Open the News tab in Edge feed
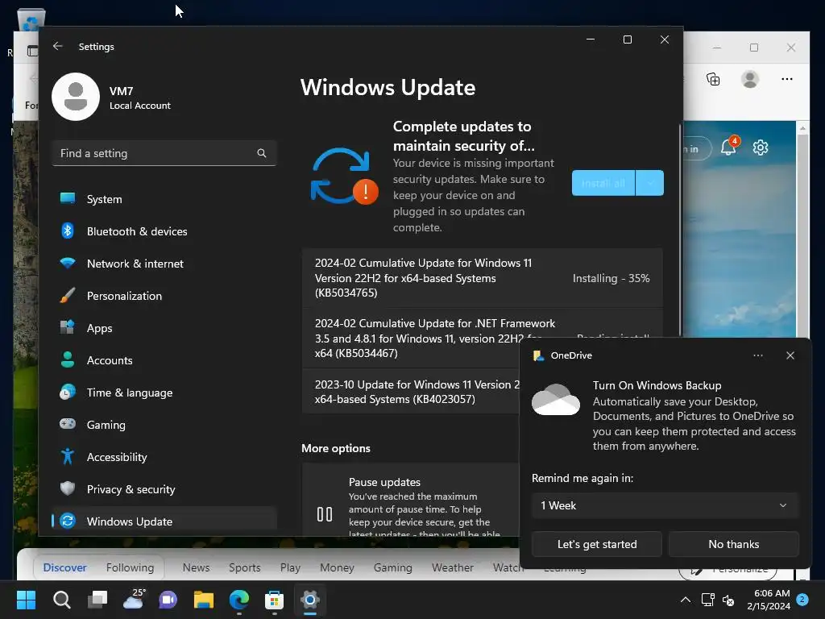Screen dimensions: 825x619 (197, 567)
